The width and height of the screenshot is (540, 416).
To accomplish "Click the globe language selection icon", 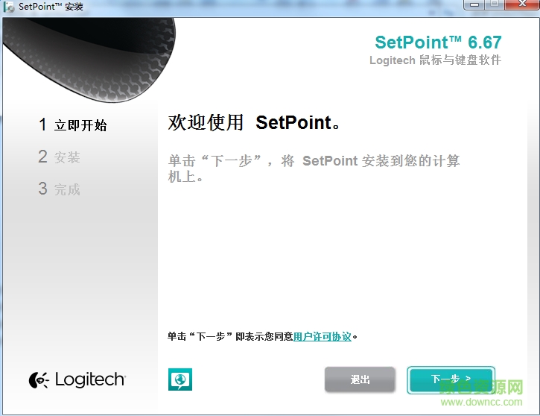I will point(180,379).
